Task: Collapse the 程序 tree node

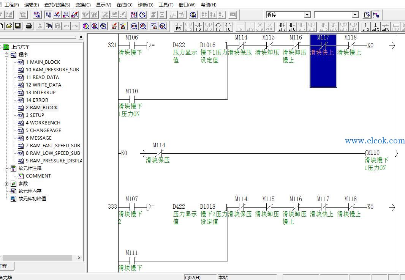Action: pos(6,54)
